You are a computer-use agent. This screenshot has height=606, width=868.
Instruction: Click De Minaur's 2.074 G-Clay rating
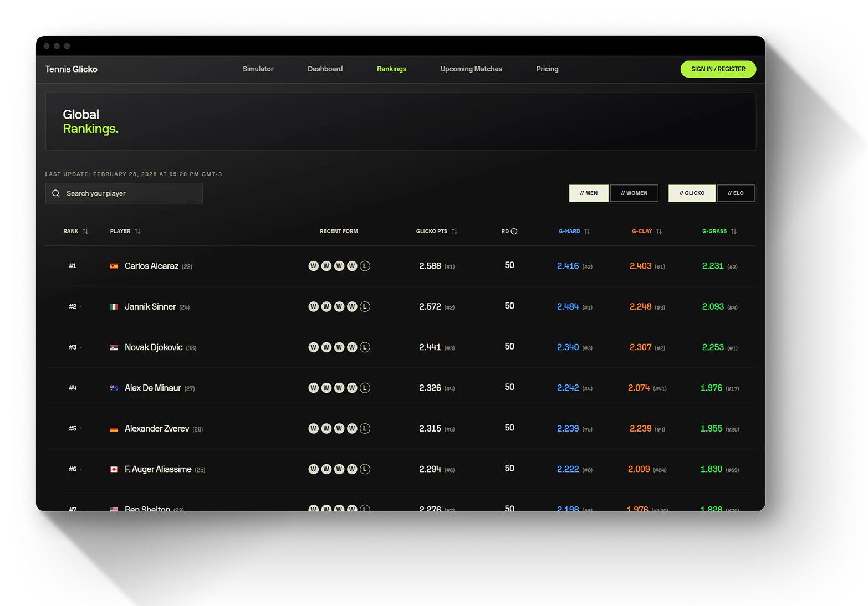639,388
